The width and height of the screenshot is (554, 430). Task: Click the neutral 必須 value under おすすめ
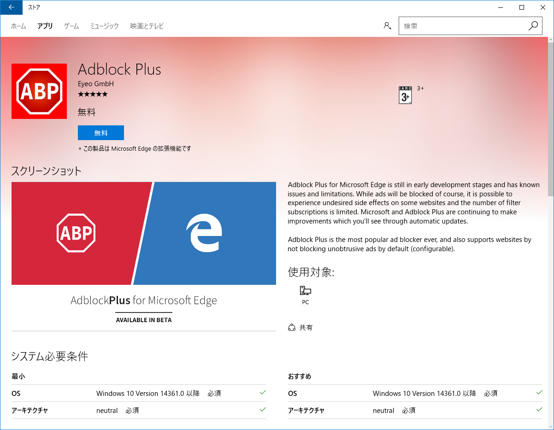[394, 411]
